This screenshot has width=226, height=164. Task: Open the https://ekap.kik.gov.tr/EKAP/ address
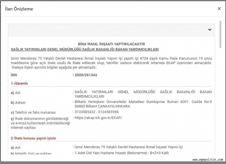tap(98, 118)
